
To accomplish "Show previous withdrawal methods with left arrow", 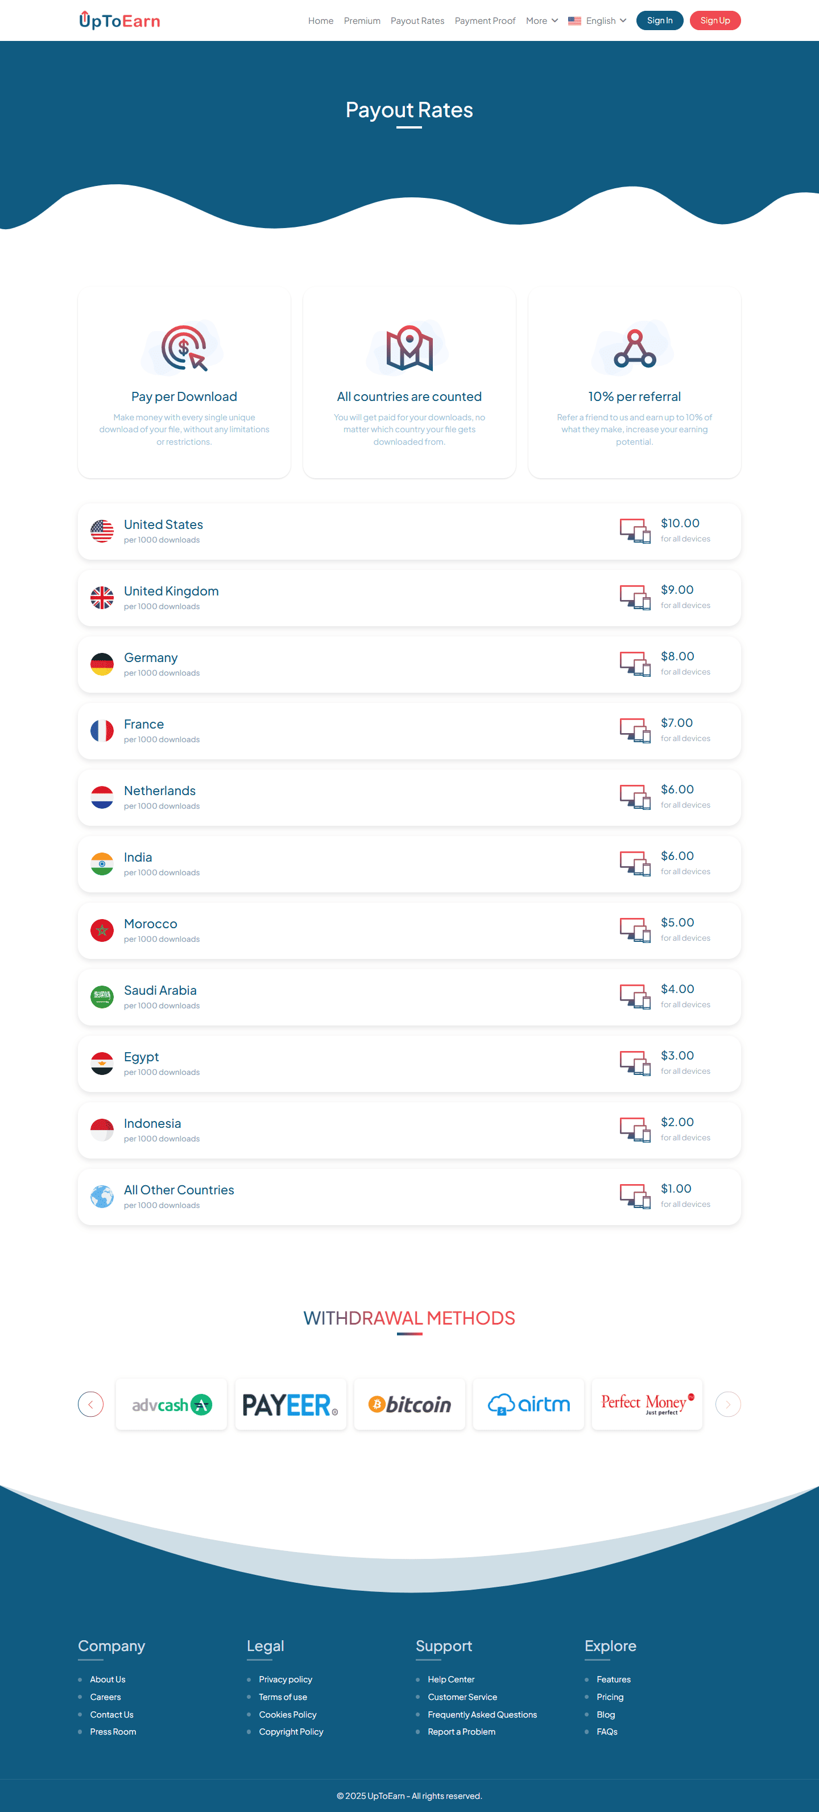I will (91, 1404).
